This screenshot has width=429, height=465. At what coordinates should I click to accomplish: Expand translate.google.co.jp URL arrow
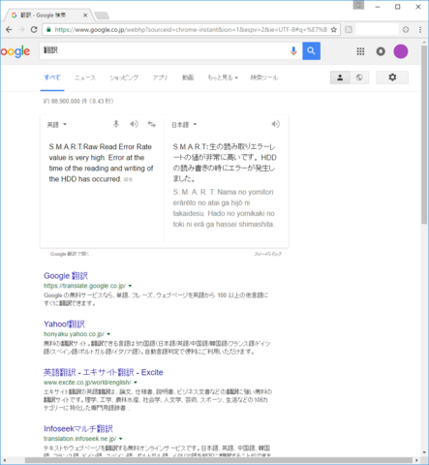click(x=130, y=286)
